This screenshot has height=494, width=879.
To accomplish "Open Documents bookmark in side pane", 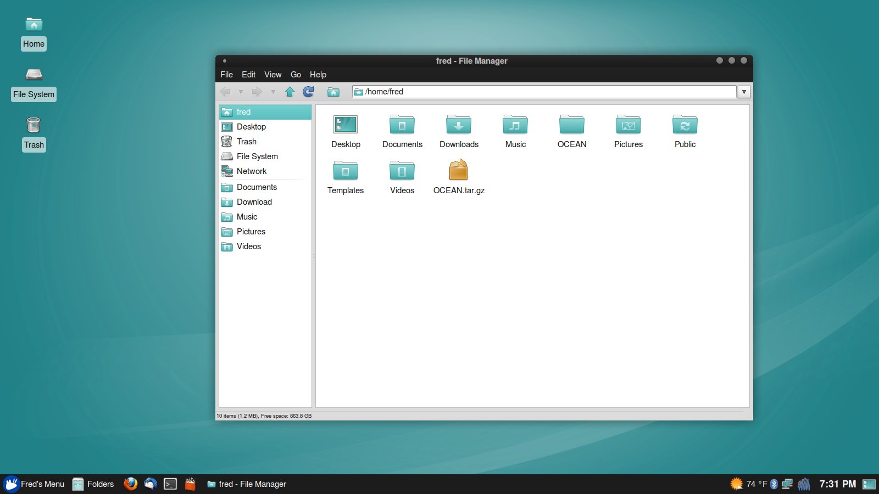I will click(265, 187).
